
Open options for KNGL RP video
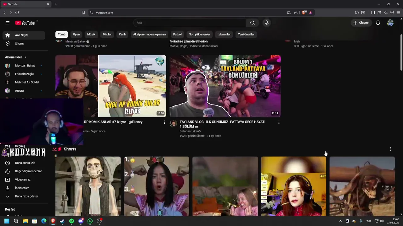click(x=164, y=122)
